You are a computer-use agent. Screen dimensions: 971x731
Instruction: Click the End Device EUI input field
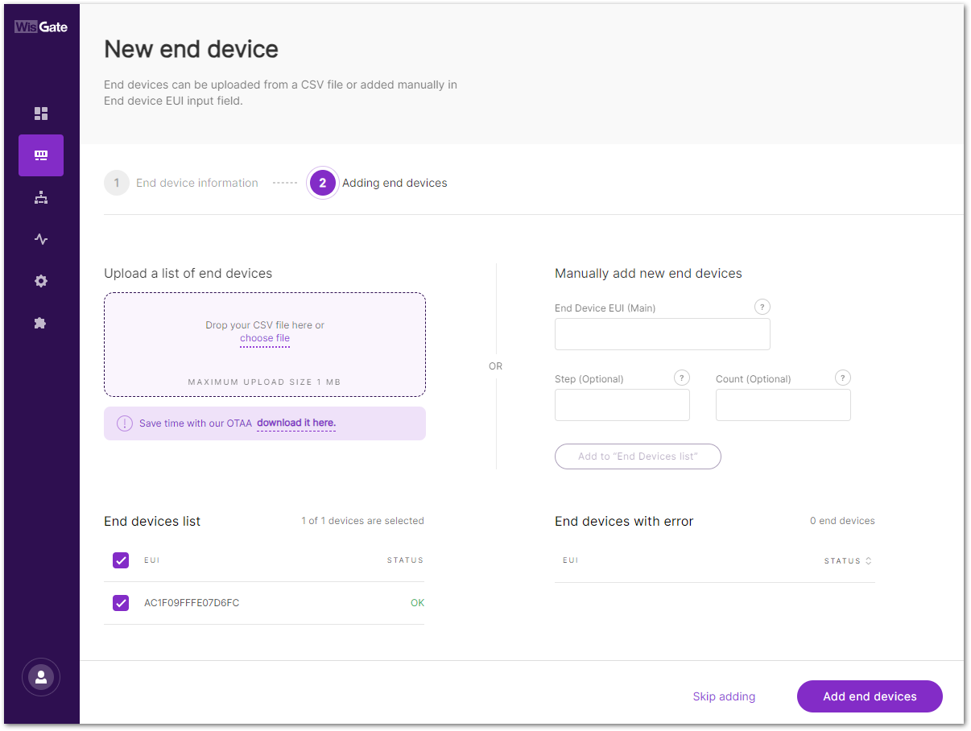[x=662, y=333]
